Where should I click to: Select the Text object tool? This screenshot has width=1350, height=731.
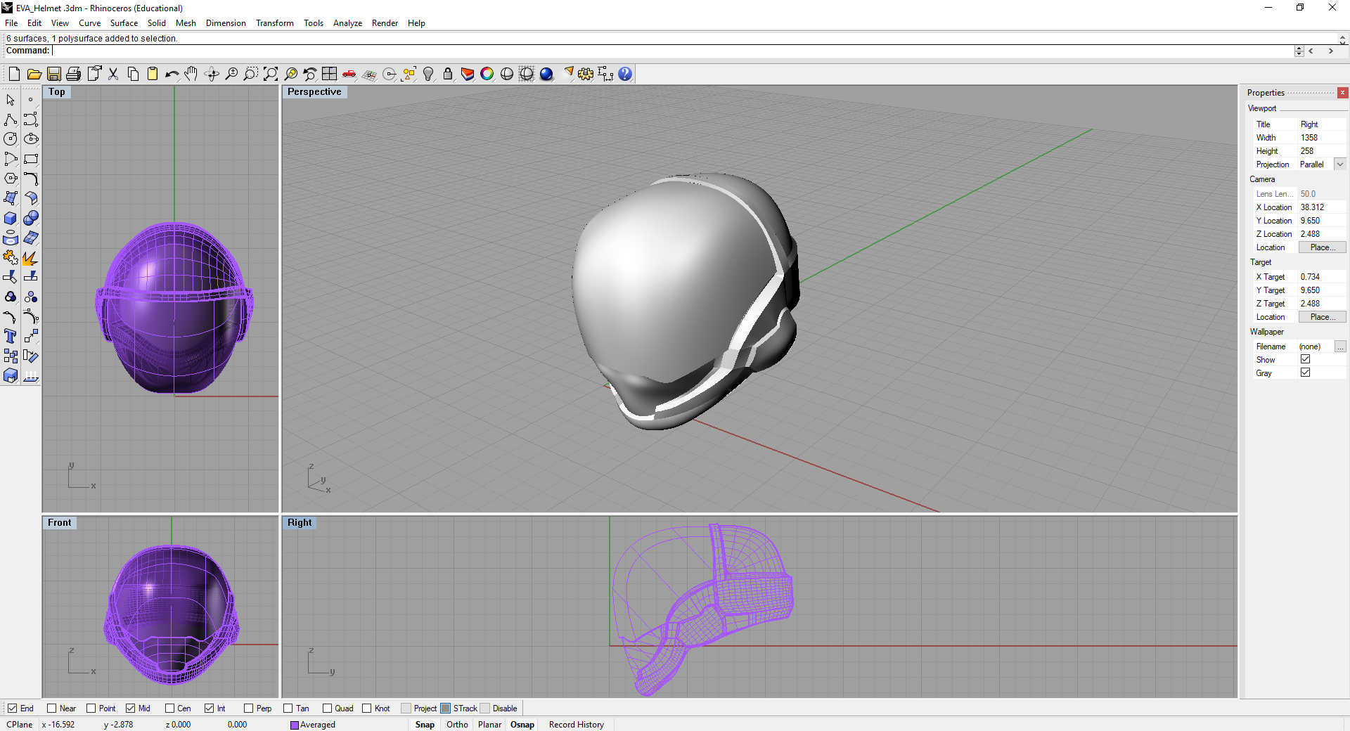point(11,337)
